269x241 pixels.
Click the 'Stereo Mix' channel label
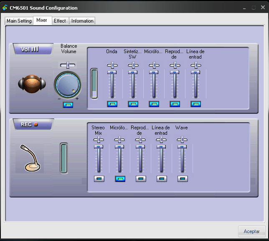click(x=98, y=130)
